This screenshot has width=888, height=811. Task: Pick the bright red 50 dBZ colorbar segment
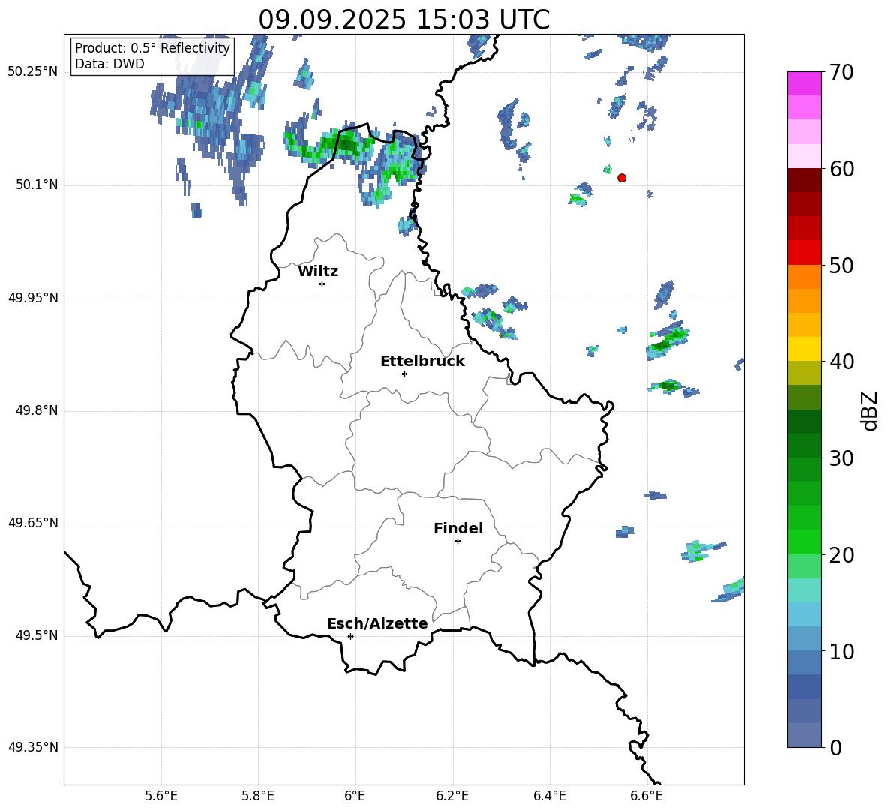804,253
